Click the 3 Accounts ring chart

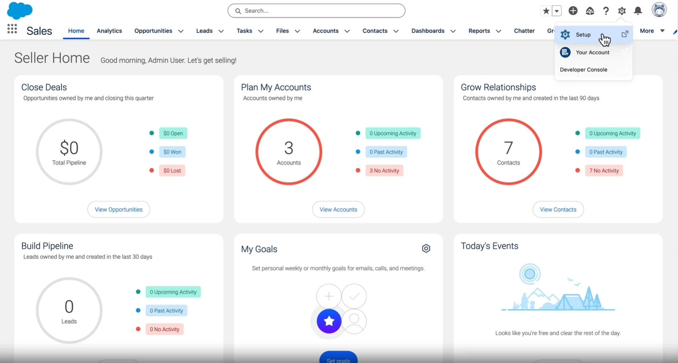pos(289,152)
